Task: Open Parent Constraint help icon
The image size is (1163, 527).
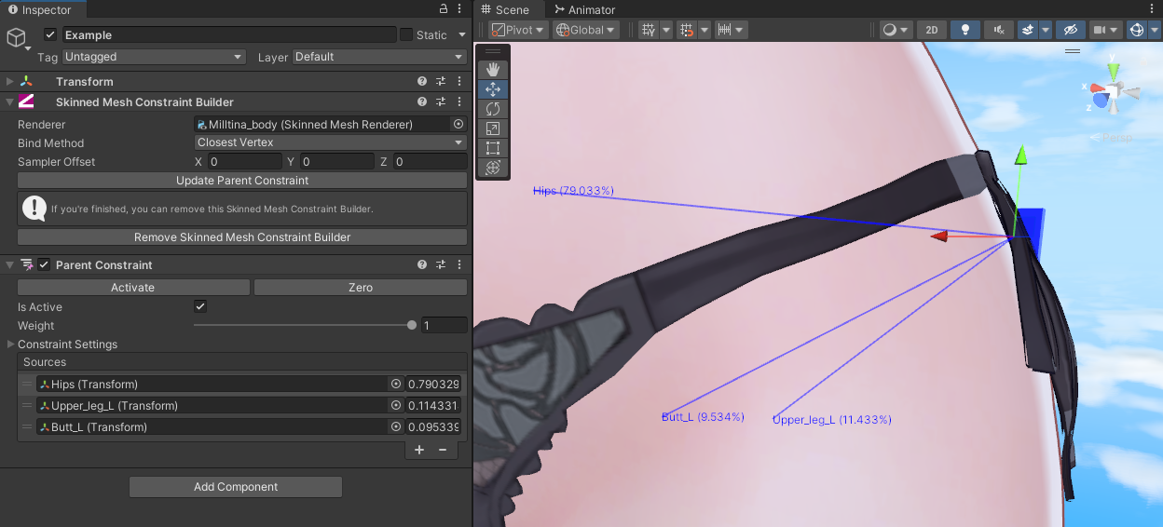Action: click(x=422, y=265)
